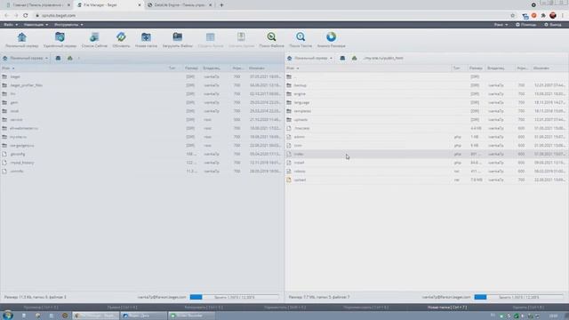Click New folder Ctrl+7 hotkey button in footer
569x320 pixels.
tap(446, 308)
